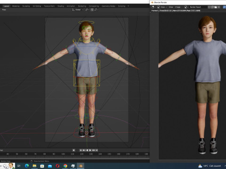Open the Compositing workspace tab
This screenshot has width=226, height=169.
tap(94, 6)
